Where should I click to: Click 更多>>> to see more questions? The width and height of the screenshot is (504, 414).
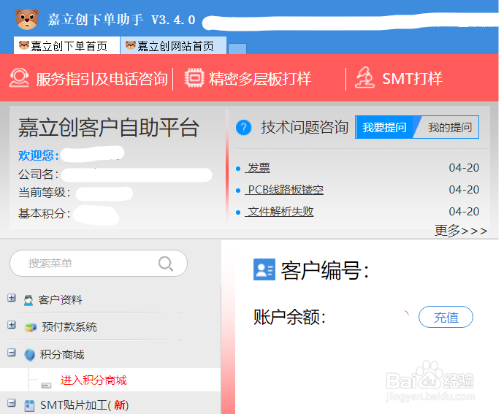(461, 231)
